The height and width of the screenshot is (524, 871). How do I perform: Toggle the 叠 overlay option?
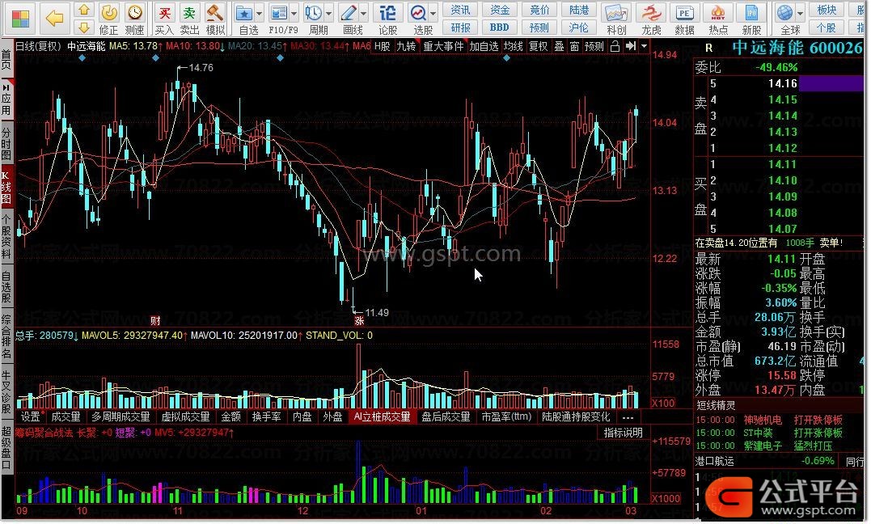tap(559, 46)
